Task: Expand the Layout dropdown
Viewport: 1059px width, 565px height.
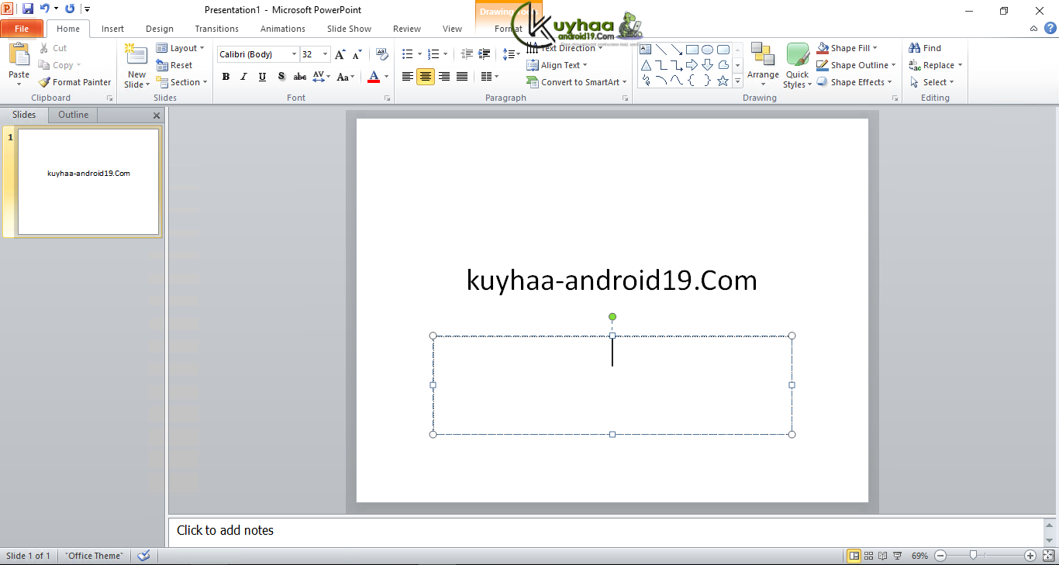Action: click(180, 48)
